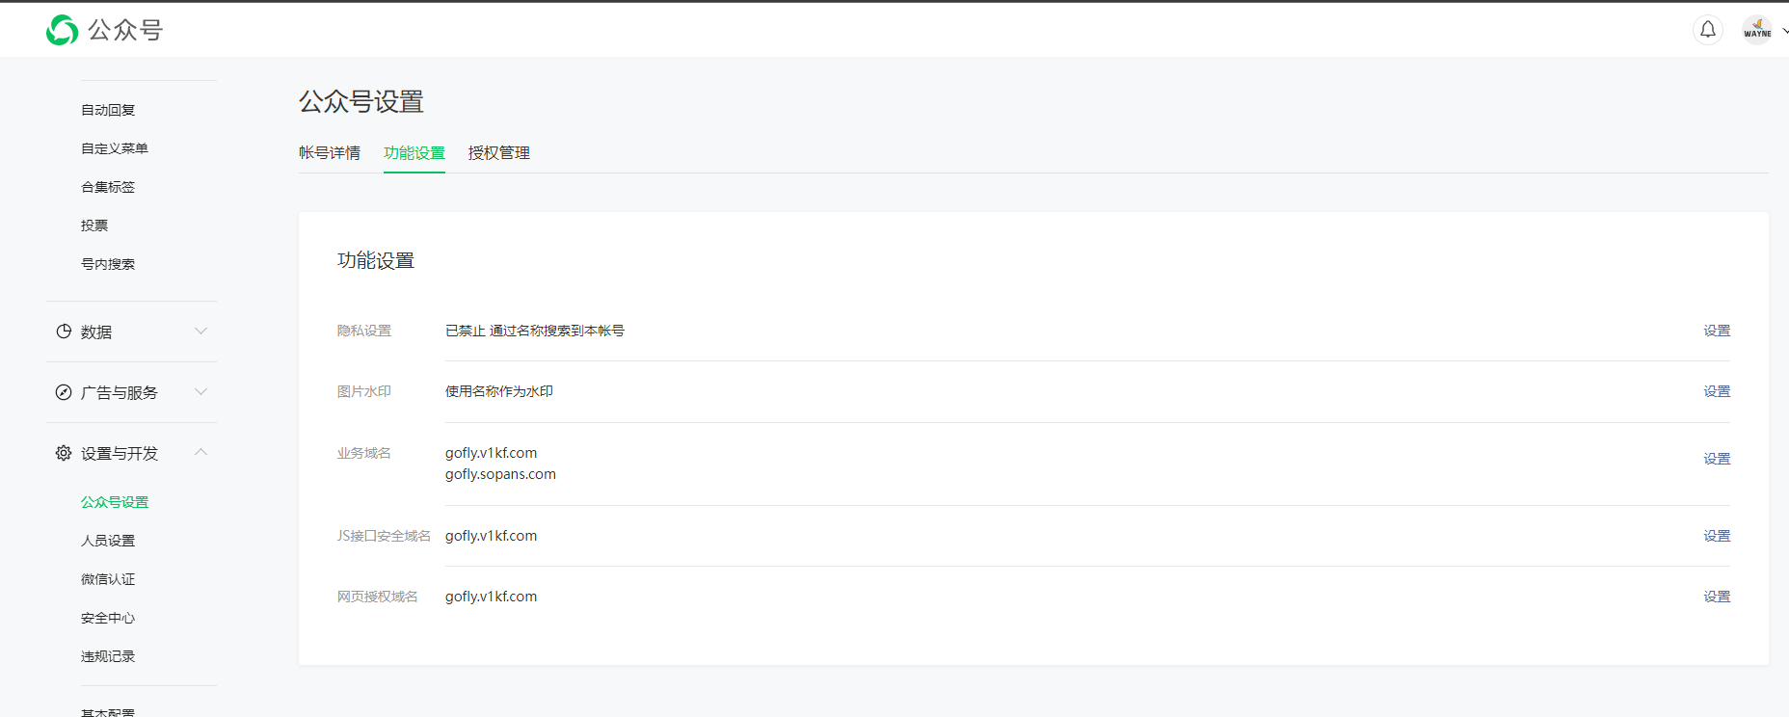
Task: Click 设置 link for 业务域名 row
Action: (1716, 459)
